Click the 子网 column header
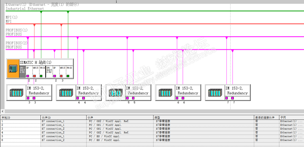The height and width of the screenshot is (147, 304). [292, 118]
